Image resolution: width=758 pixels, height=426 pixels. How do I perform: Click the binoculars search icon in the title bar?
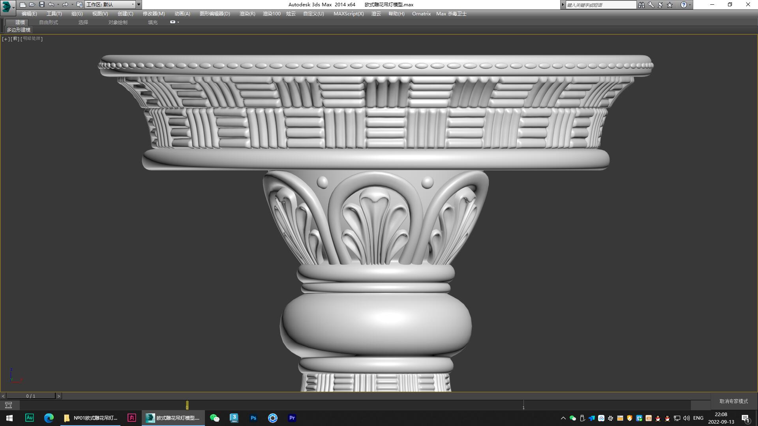[642, 4]
